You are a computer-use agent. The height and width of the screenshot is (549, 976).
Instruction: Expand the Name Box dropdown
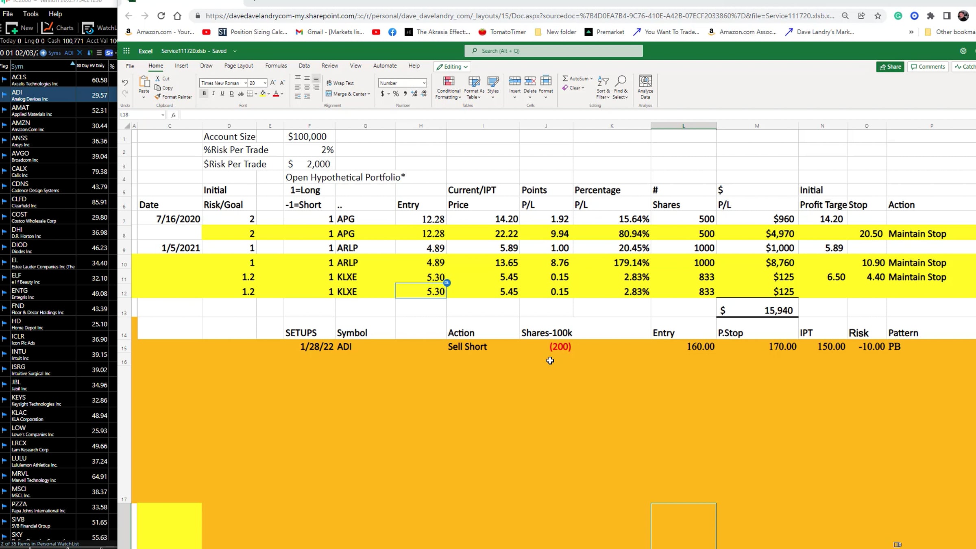click(163, 115)
